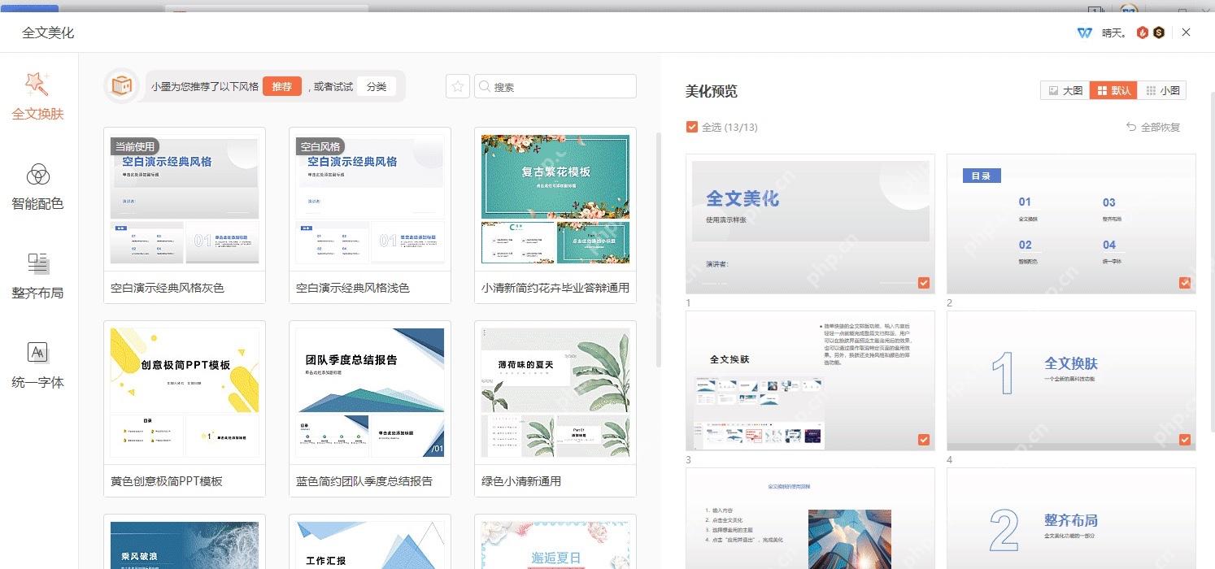Click caption 蓝色简约团队季度总结报告
This screenshot has width=1215, height=569.
[364, 481]
